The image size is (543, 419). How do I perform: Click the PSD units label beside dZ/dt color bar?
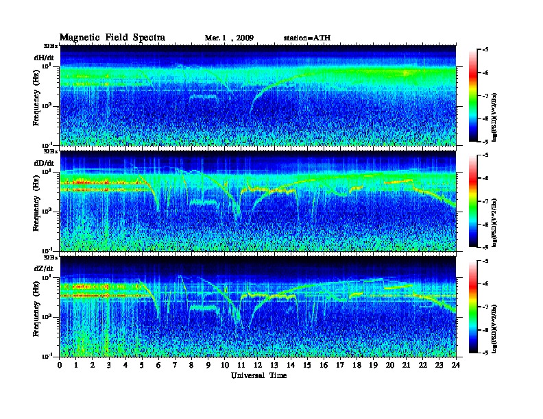[x=494, y=329]
